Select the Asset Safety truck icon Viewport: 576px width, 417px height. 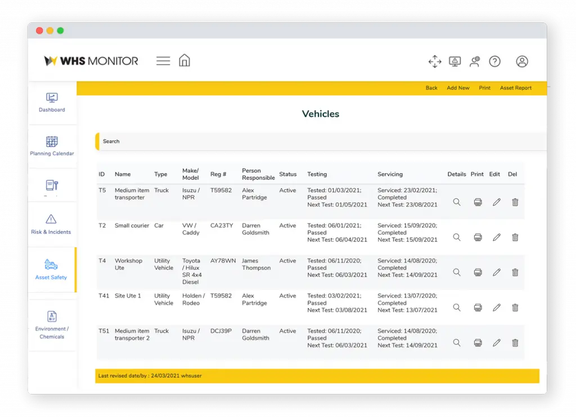click(52, 264)
